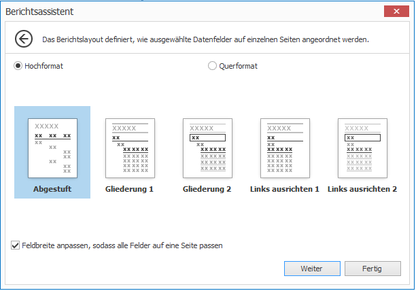Choose the Links ausrichten 2 preview image
416x291 pixels.
click(x=362, y=148)
